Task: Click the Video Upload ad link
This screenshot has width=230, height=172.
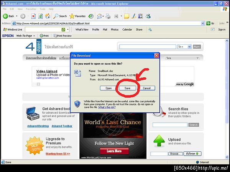Action: click(x=47, y=71)
